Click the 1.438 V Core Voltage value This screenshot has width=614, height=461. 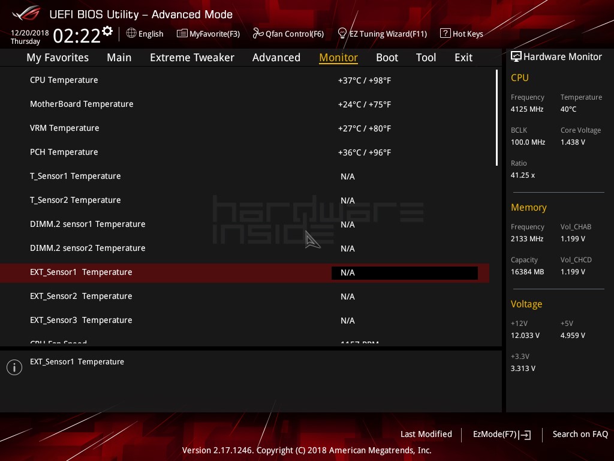point(573,142)
